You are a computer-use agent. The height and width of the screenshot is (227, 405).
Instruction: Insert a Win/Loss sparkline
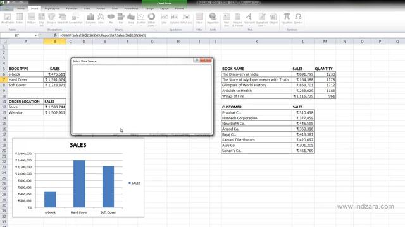[x=186, y=18]
